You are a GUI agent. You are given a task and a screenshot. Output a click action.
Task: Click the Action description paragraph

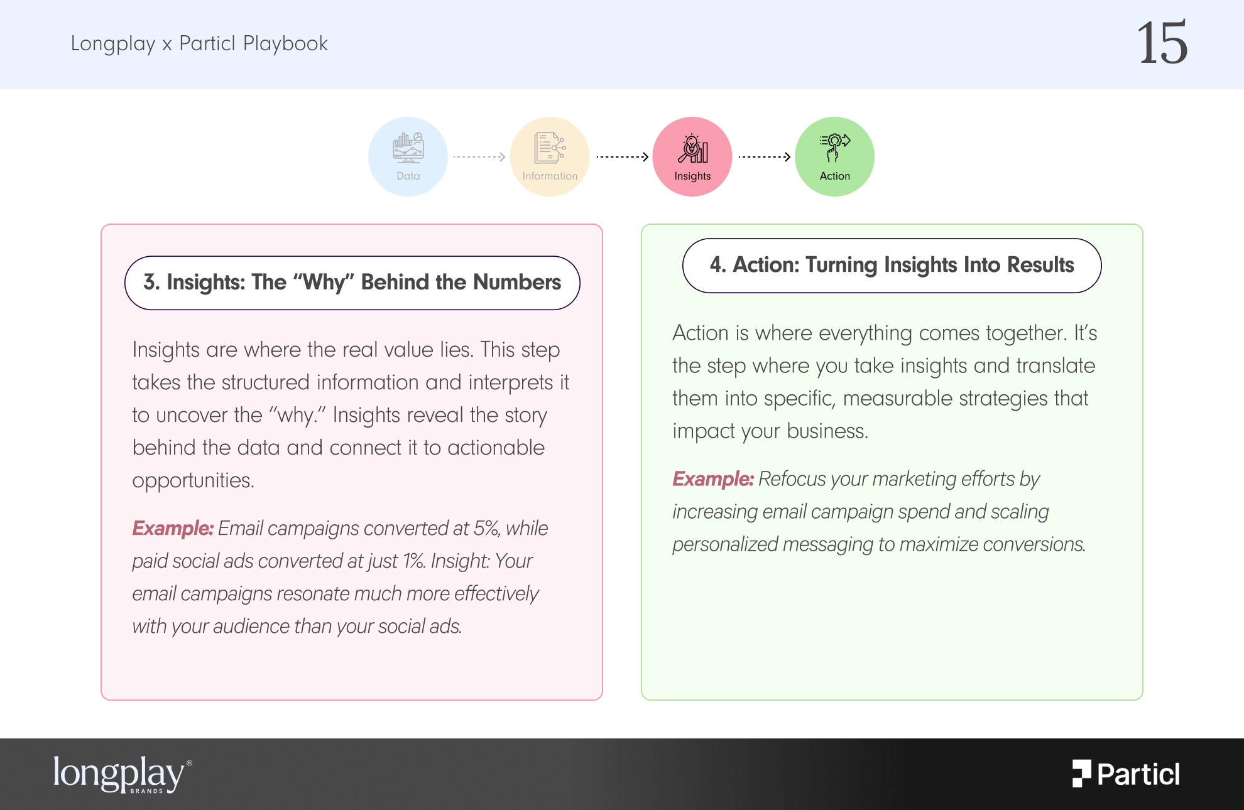pyautogui.click(x=885, y=382)
